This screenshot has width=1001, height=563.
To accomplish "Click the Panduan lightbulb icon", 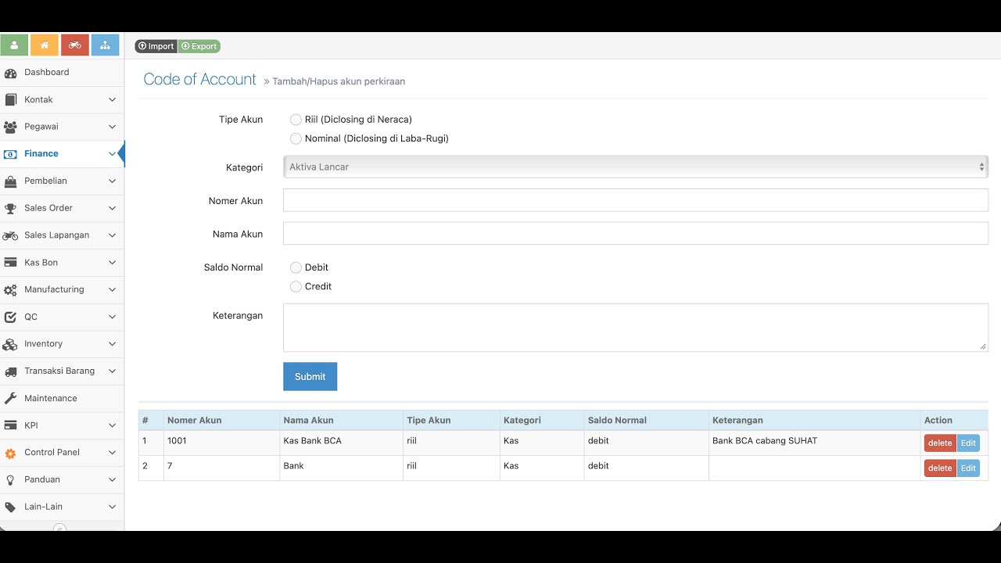I will click(x=10, y=480).
